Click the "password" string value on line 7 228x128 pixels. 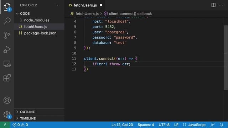tap(124, 37)
